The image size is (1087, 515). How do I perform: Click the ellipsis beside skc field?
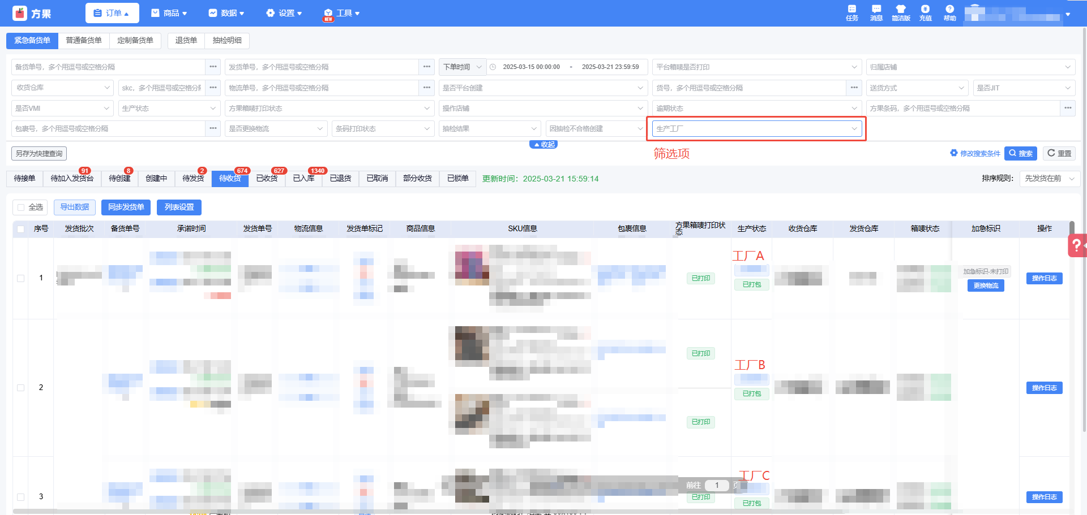(x=213, y=88)
